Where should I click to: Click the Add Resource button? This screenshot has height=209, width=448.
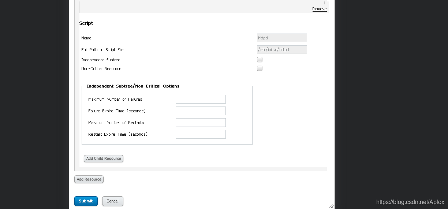(89, 179)
